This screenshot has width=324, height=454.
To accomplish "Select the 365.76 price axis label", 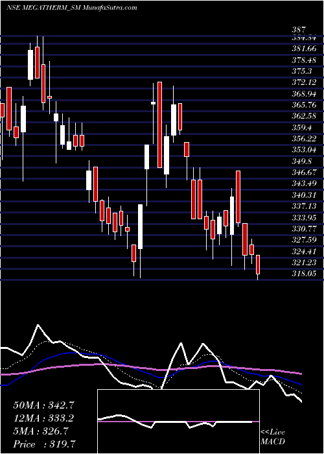I will pos(304,105).
